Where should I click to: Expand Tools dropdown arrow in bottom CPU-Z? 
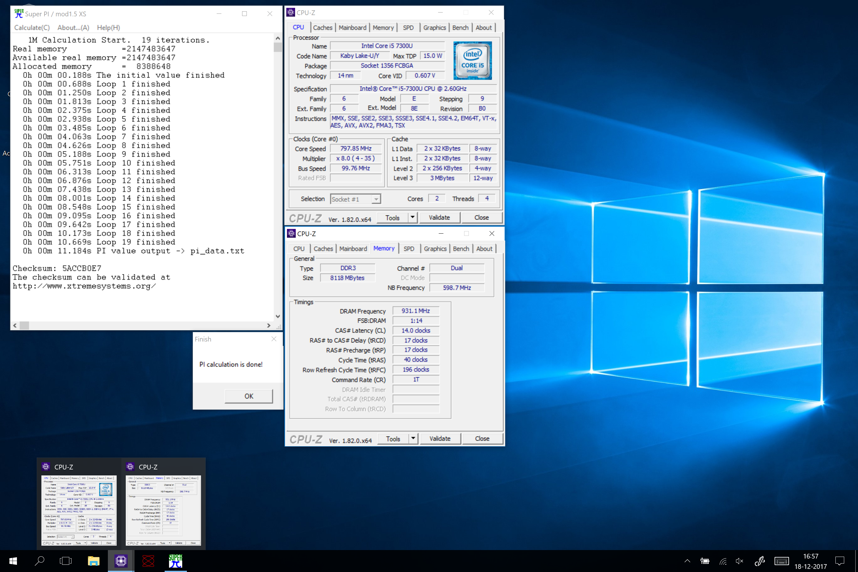tap(413, 439)
